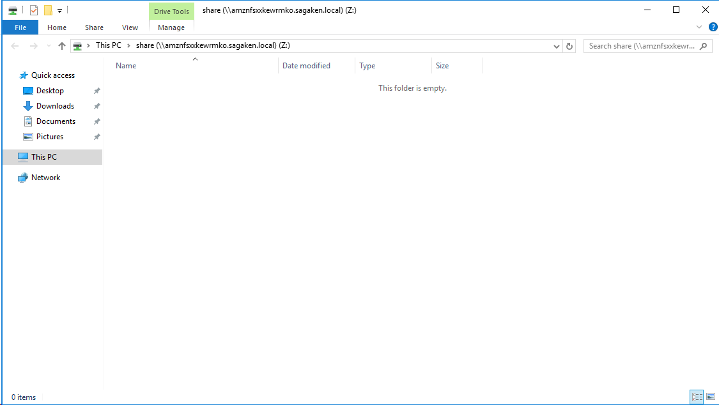
Task: Expand the chevron after This PC breadcrumb
Action: 129,45
